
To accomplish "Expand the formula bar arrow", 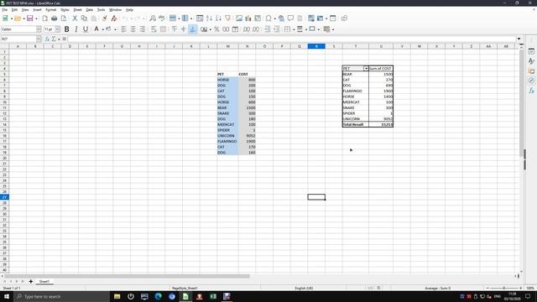I will (x=519, y=39).
